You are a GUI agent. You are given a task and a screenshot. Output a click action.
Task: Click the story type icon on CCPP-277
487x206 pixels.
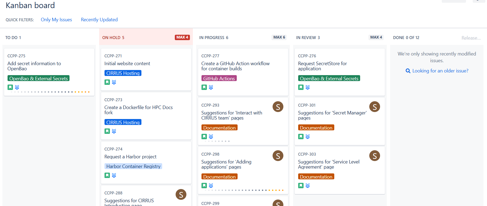204,87
